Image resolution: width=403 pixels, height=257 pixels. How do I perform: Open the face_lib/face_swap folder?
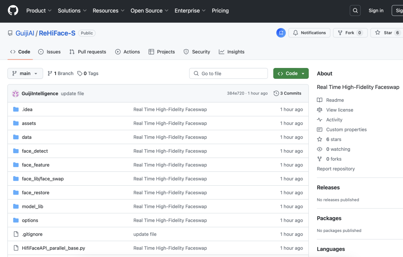(43, 179)
